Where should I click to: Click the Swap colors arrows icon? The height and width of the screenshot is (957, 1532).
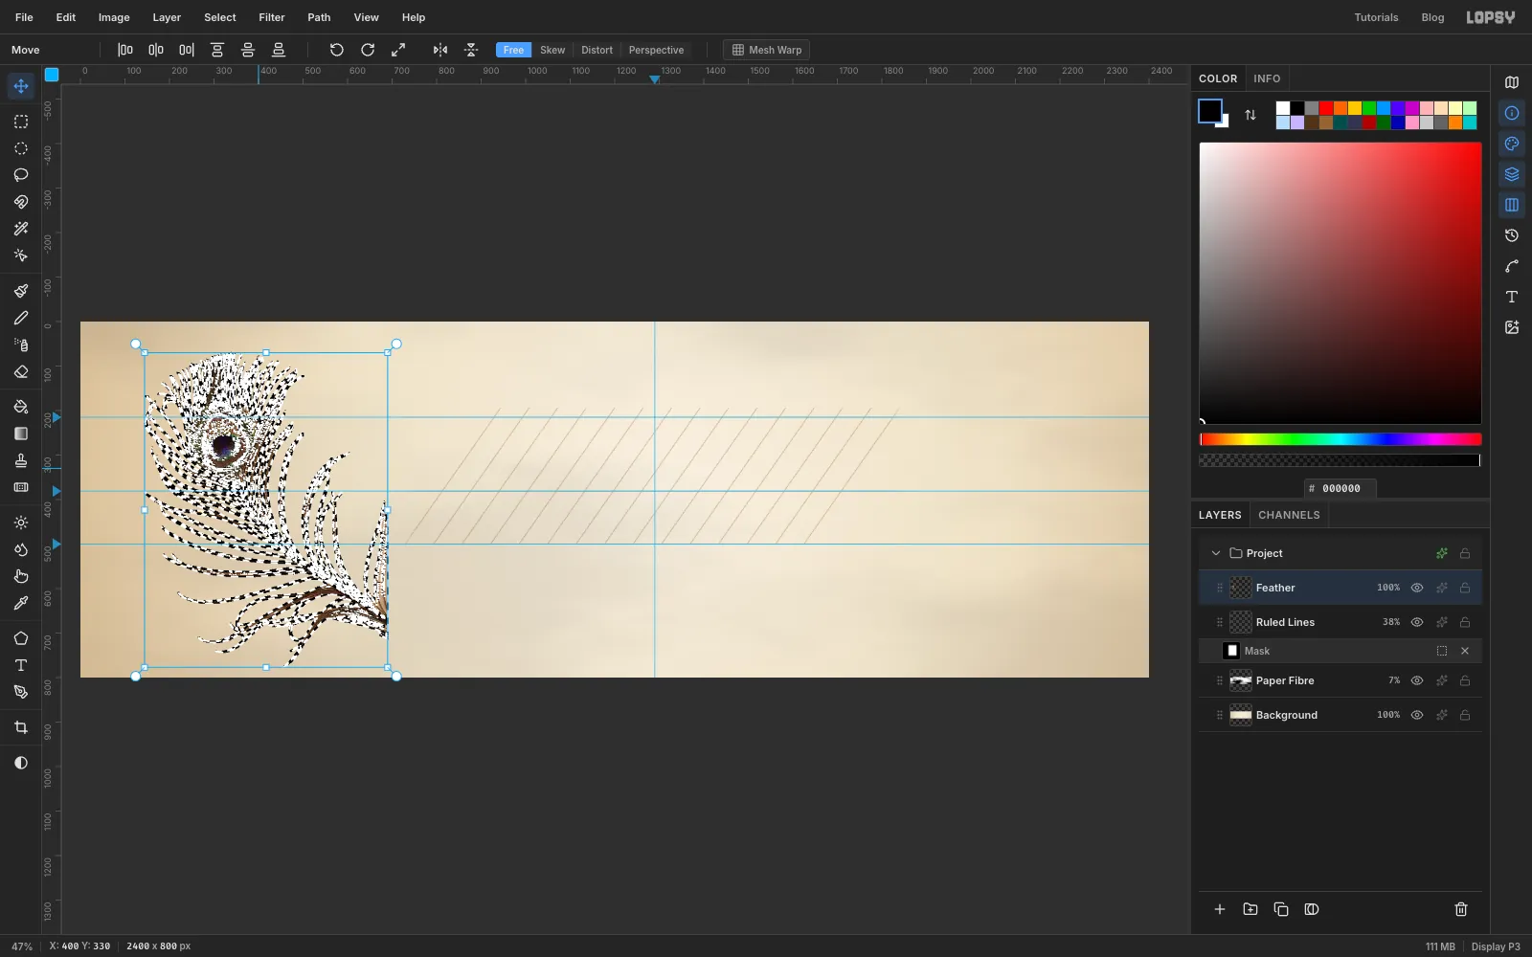pyautogui.click(x=1250, y=115)
